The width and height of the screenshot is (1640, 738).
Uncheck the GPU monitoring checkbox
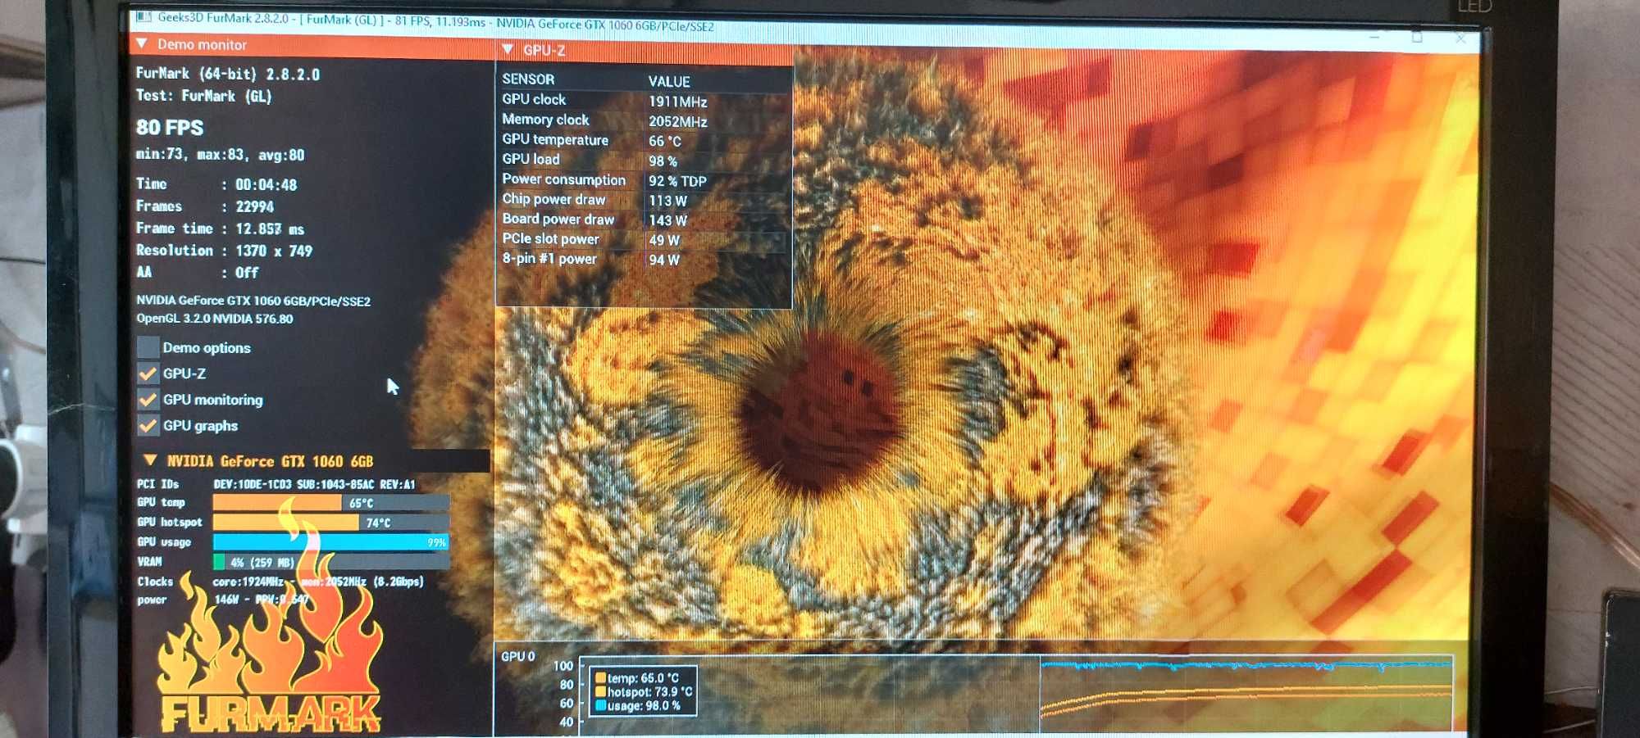(148, 400)
